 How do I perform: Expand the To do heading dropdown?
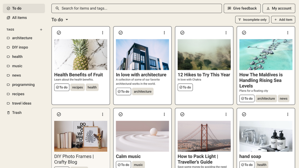coord(67,19)
